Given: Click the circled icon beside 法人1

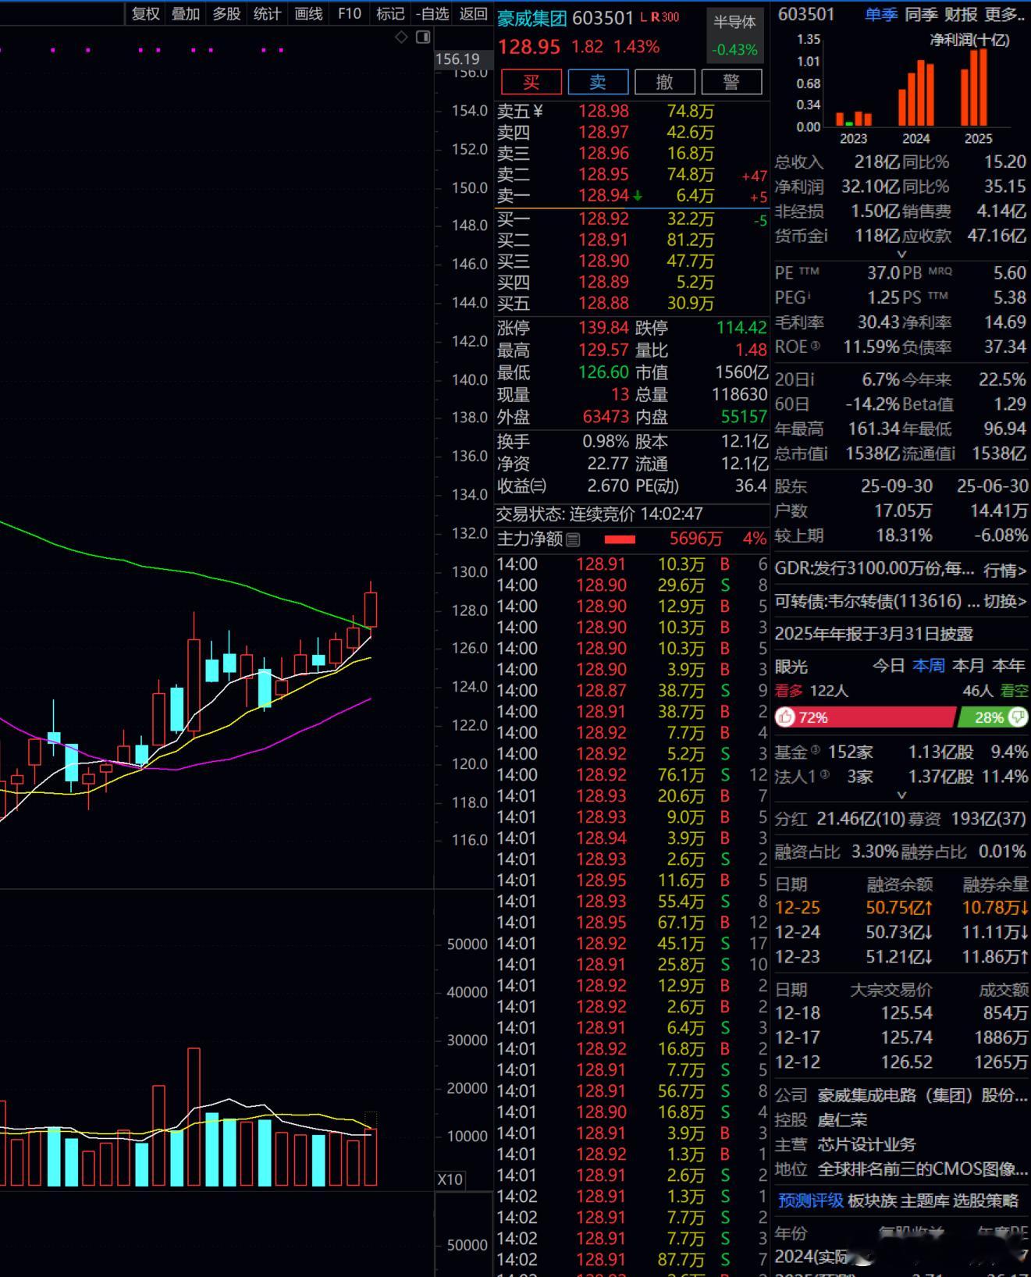Looking at the screenshot, I should [825, 776].
